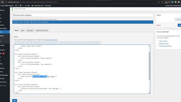Open the updates icon in admin bar

pos(17,6)
